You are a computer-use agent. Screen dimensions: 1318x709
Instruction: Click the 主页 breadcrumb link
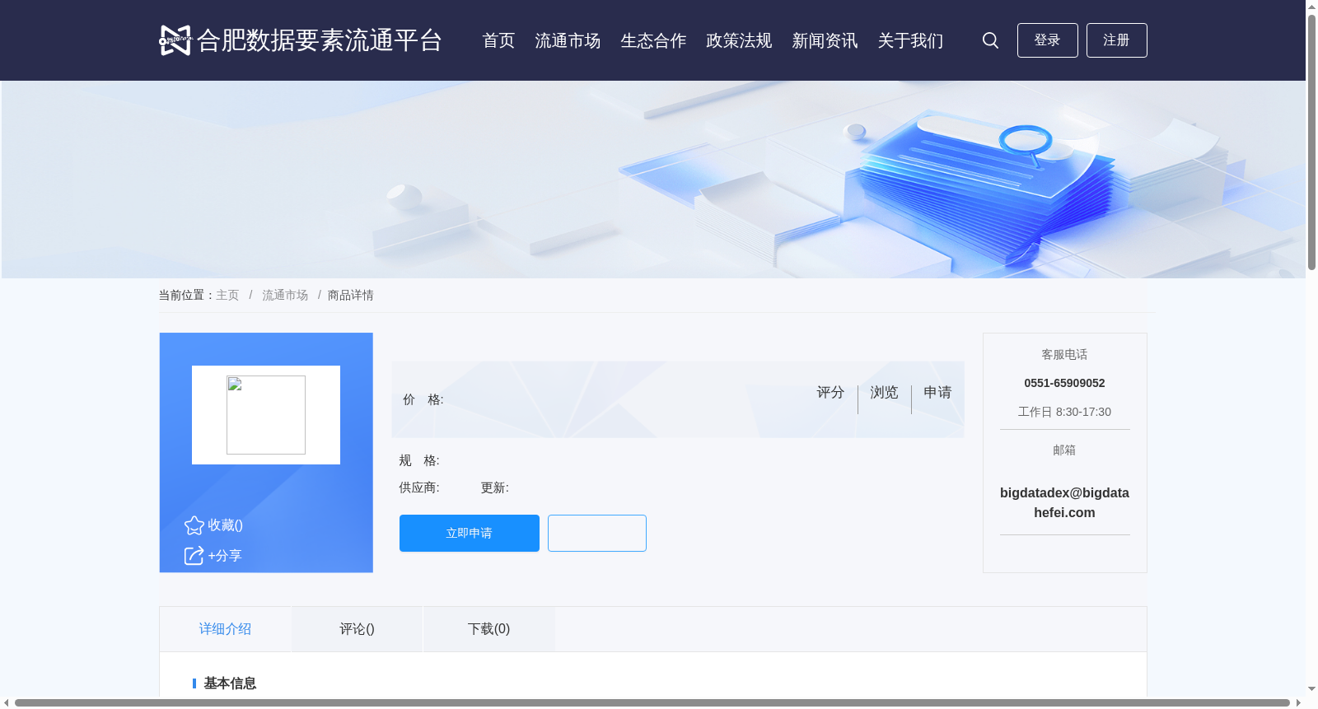(x=227, y=295)
